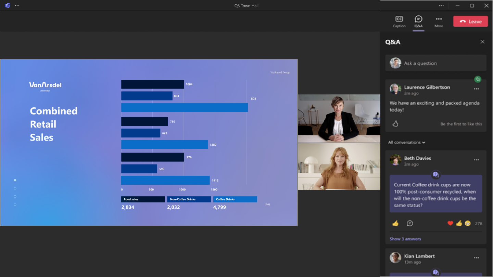Open the More meeting options menu
493x277 pixels.
(439, 22)
